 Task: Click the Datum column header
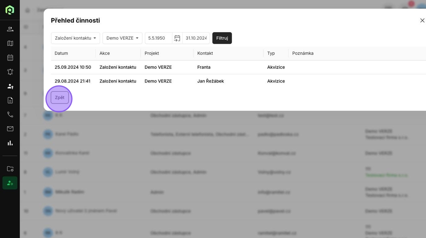pos(61,53)
